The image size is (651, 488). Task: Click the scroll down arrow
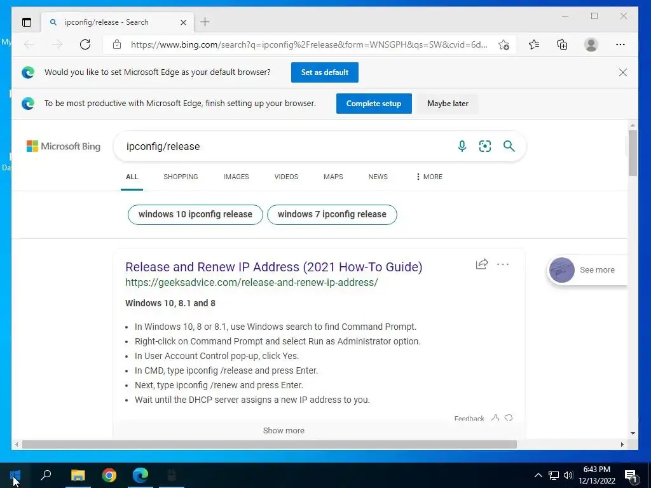pyautogui.click(x=633, y=433)
